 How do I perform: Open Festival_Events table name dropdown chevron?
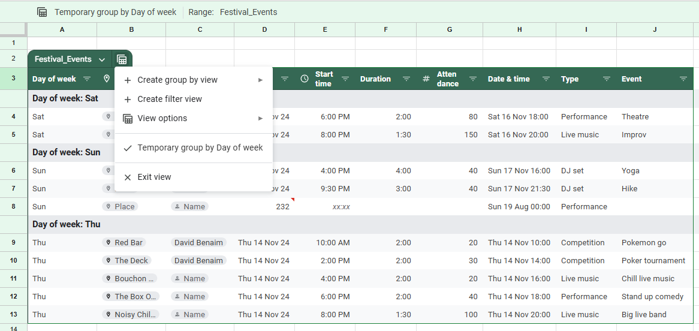tap(102, 59)
